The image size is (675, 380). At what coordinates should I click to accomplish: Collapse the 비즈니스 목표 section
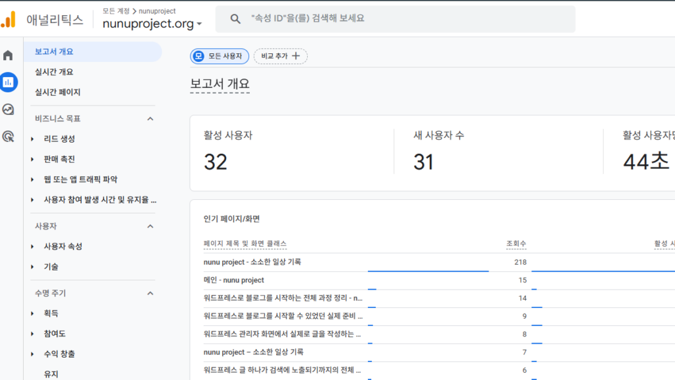(150, 119)
